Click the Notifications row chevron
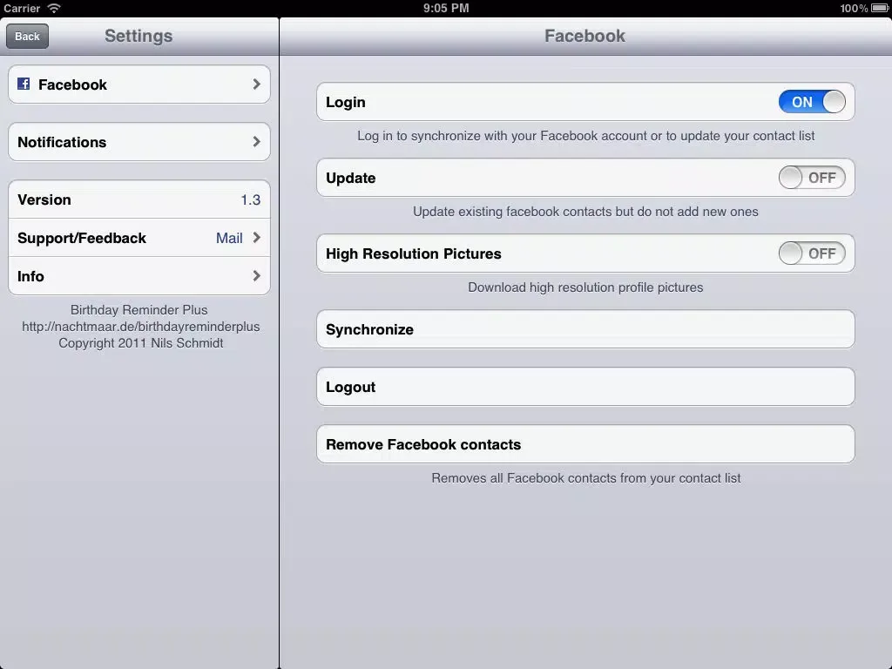This screenshot has height=669, width=892. click(x=257, y=142)
